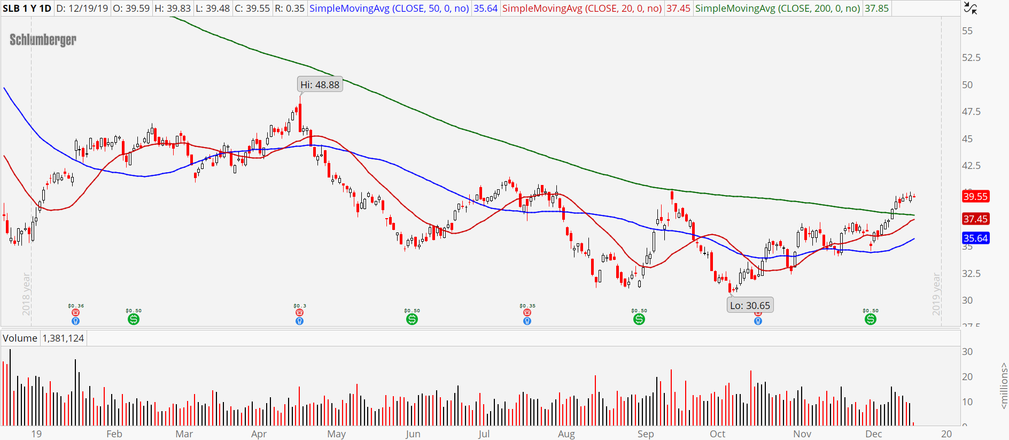Click the Dec label on the time axis
The height and width of the screenshot is (440, 1009).
click(x=874, y=434)
